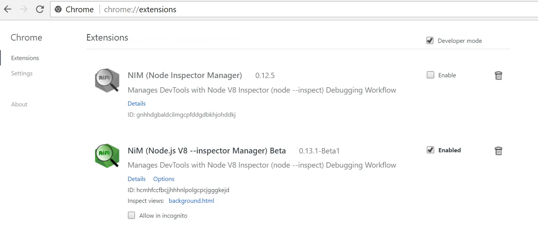538x238 pixels.
Task: Click the Chrome icon in the address bar
Action: [x=58, y=10]
